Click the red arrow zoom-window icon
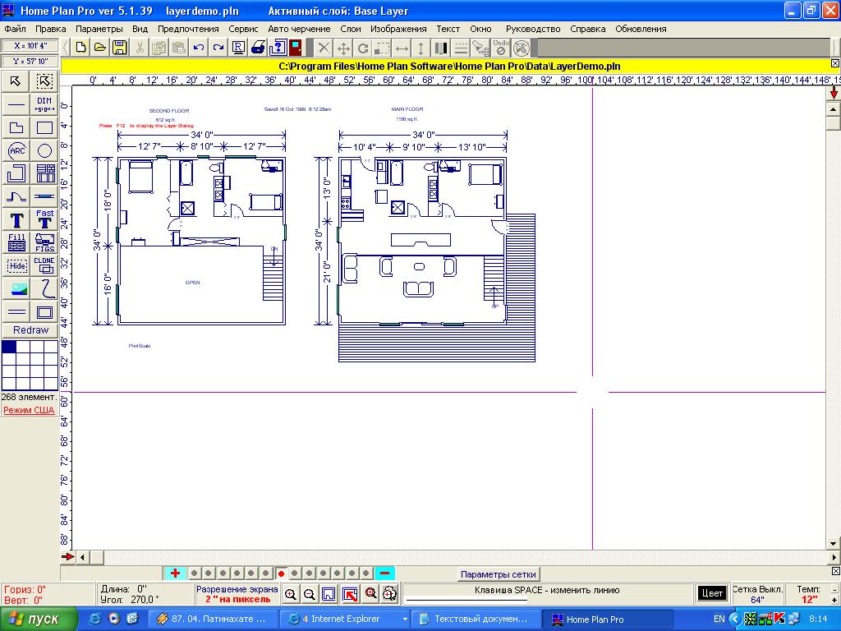The height and width of the screenshot is (631, 841). pyautogui.click(x=350, y=594)
